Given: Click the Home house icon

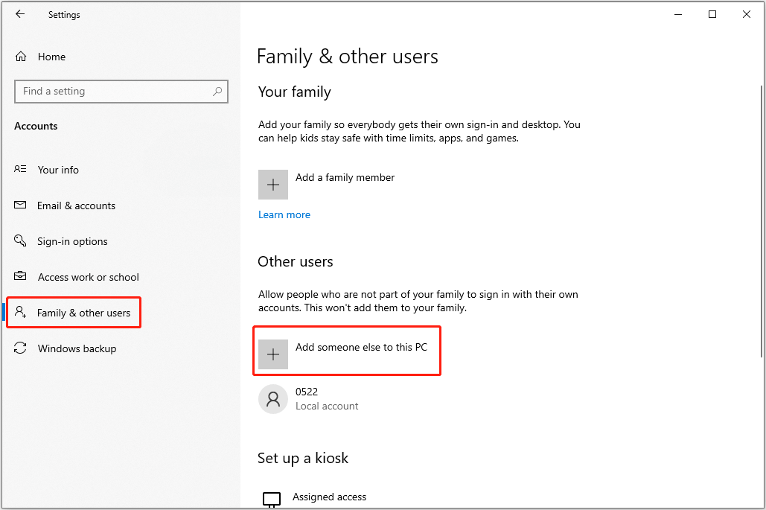Looking at the screenshot, I should (20, 56).
